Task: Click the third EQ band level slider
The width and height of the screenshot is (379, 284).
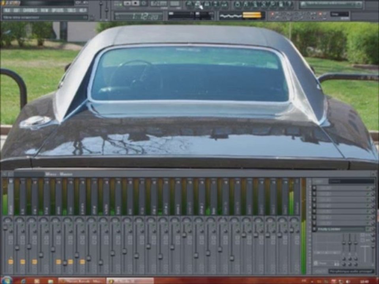Action: 356,243
